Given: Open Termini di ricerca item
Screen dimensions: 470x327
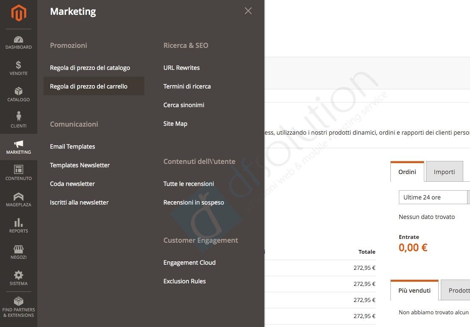Looking at the screenshot, I should click(187, 86).
